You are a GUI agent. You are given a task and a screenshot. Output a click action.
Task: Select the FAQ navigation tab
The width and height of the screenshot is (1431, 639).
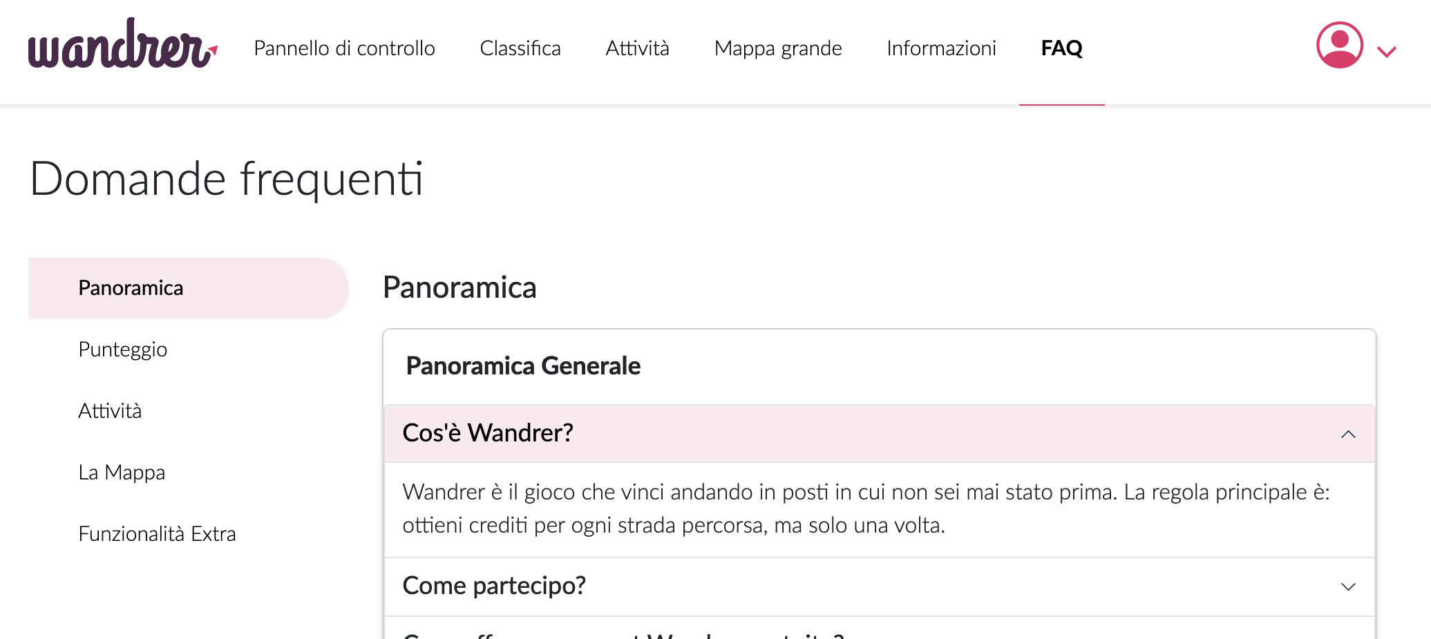pyautogui.click(x=1061, y=48)
